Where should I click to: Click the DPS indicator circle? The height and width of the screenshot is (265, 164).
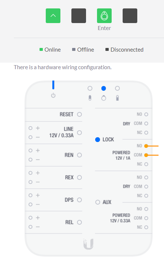click(79, 200)
